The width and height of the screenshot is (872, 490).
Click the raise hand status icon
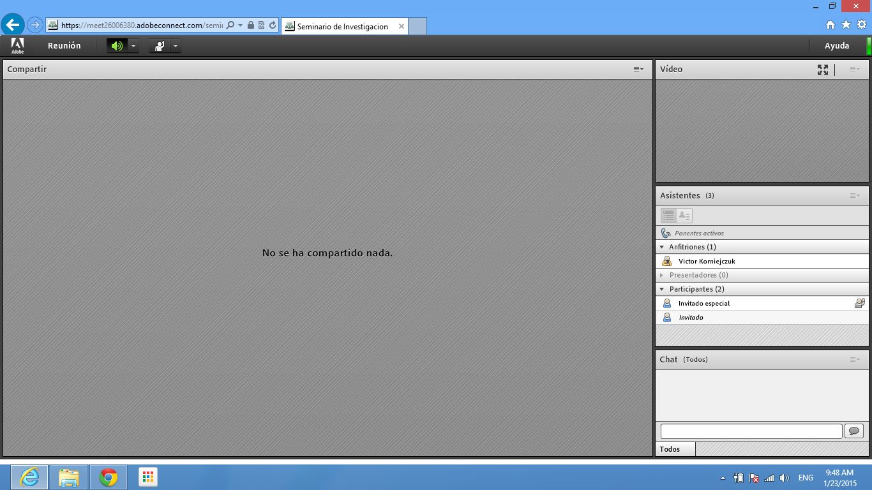(160, 46)
